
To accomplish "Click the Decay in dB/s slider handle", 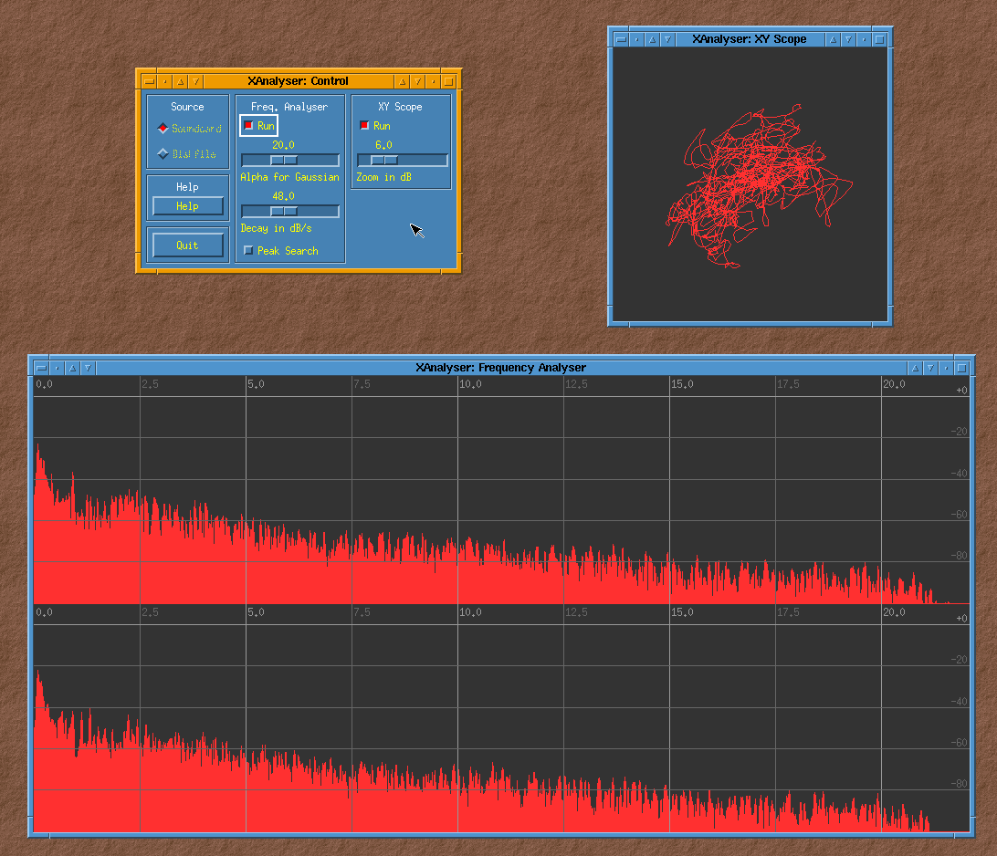I will click(283, 212).
